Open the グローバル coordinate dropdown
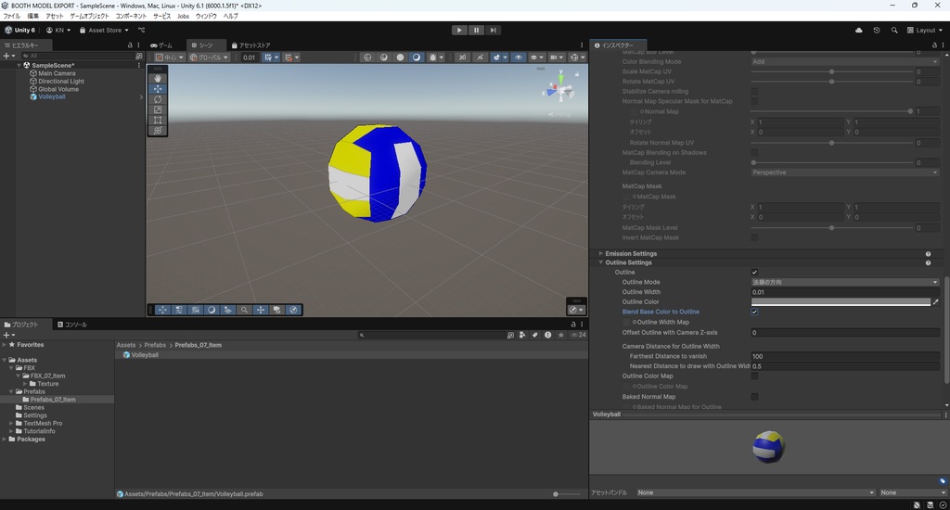Image resolution: width=950 pixels, height=510 pixels. [209, 57]
